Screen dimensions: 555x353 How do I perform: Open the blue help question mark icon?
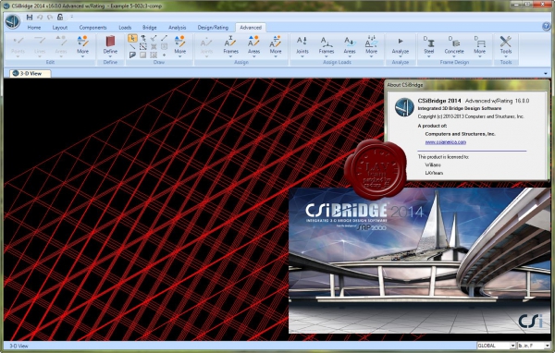pos(546,26)
